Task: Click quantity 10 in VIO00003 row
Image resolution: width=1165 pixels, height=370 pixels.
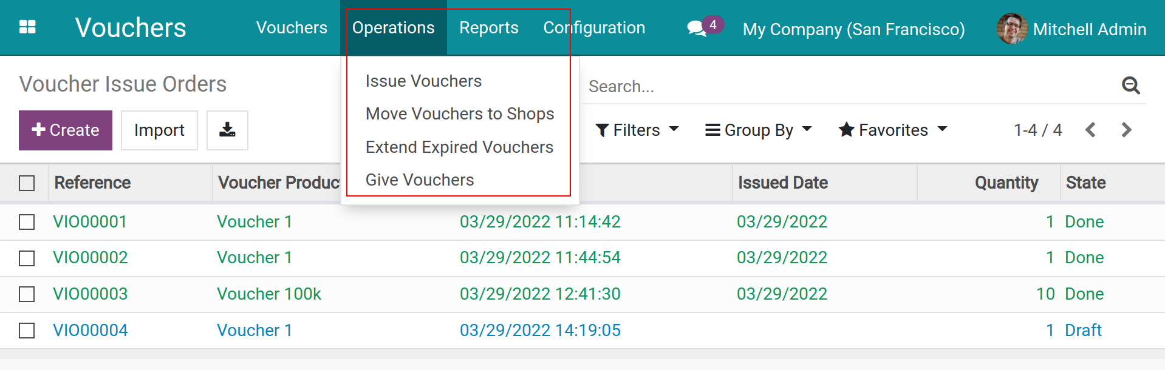Action: [x=1045, y=294]
